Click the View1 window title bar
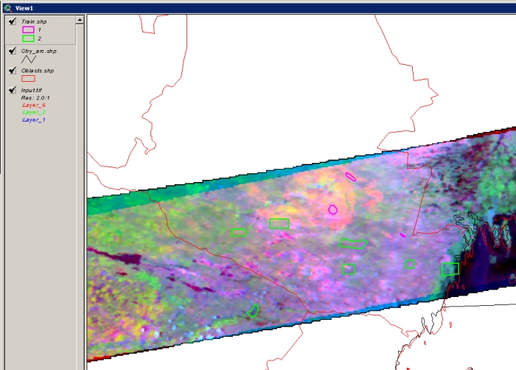The width and height of the screenshot is (516, 370). pyautogui.click(x=259, y=8)
